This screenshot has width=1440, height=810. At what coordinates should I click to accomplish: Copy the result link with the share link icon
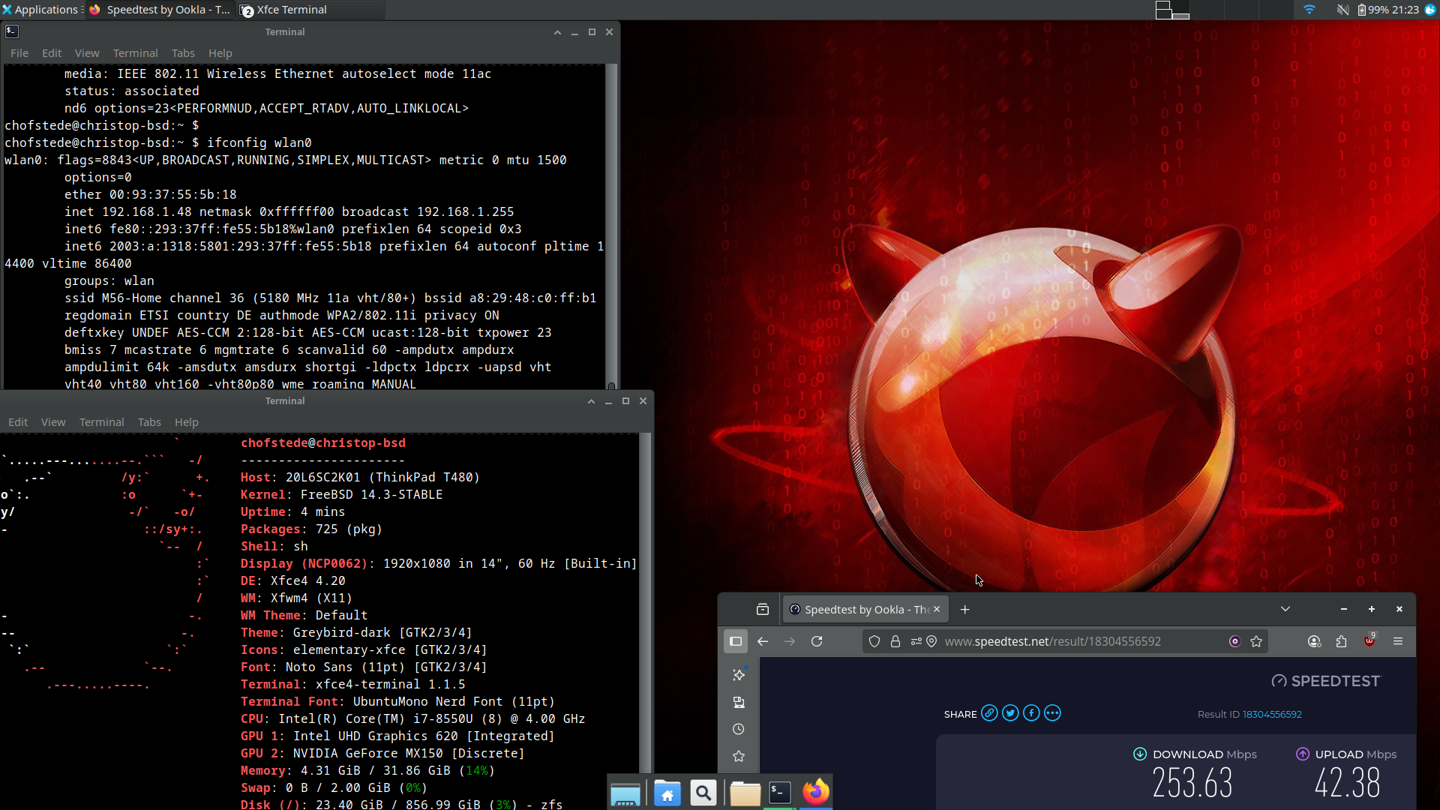click(x=989, y=713)
